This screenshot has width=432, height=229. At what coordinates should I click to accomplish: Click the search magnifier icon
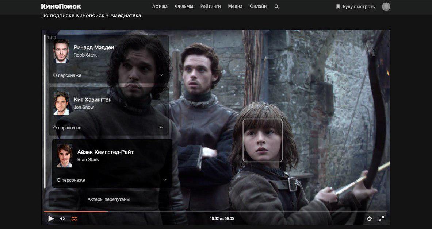coord(276,7)
